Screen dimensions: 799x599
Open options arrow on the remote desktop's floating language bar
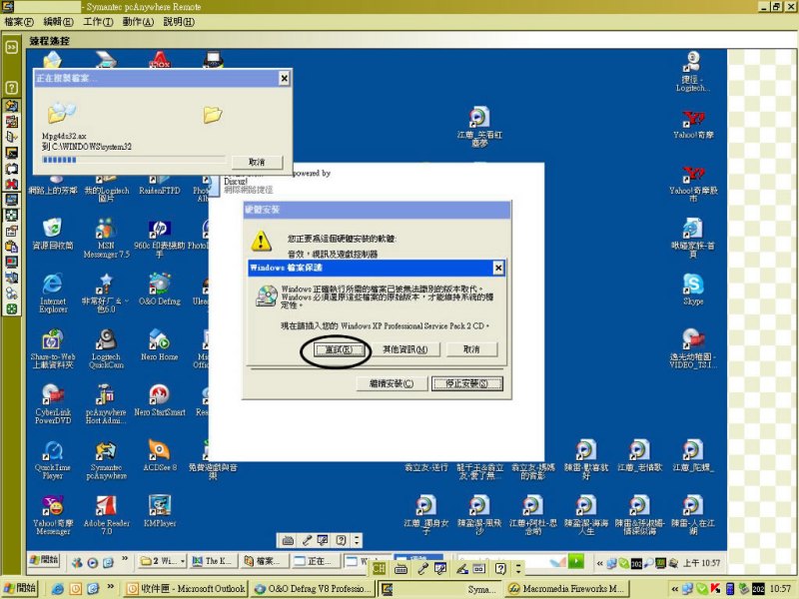pyautogui.click(x=357, y=540)
